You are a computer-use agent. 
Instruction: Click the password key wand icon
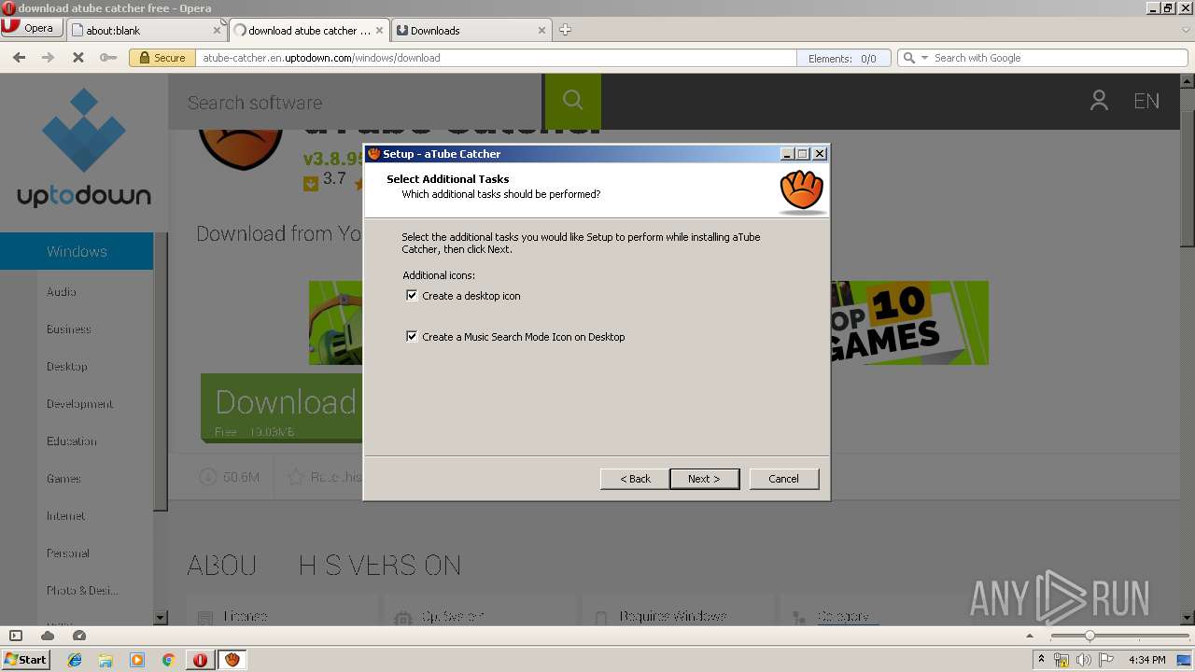pos(108,58)
